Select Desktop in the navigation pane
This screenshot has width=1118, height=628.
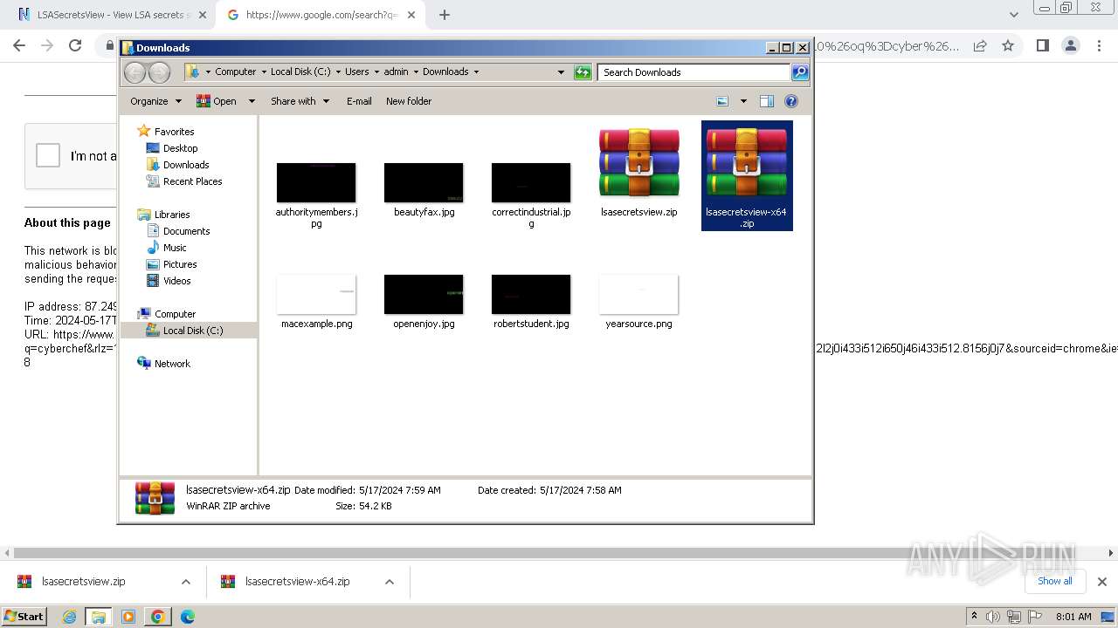(x=180, y=148)
